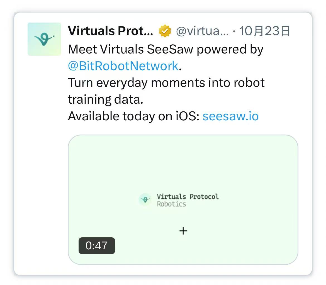Click the Virtuals Prot... display name

[110, 31]
